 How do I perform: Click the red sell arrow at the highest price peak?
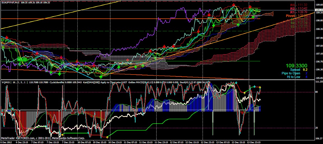(x=234, y=5)
